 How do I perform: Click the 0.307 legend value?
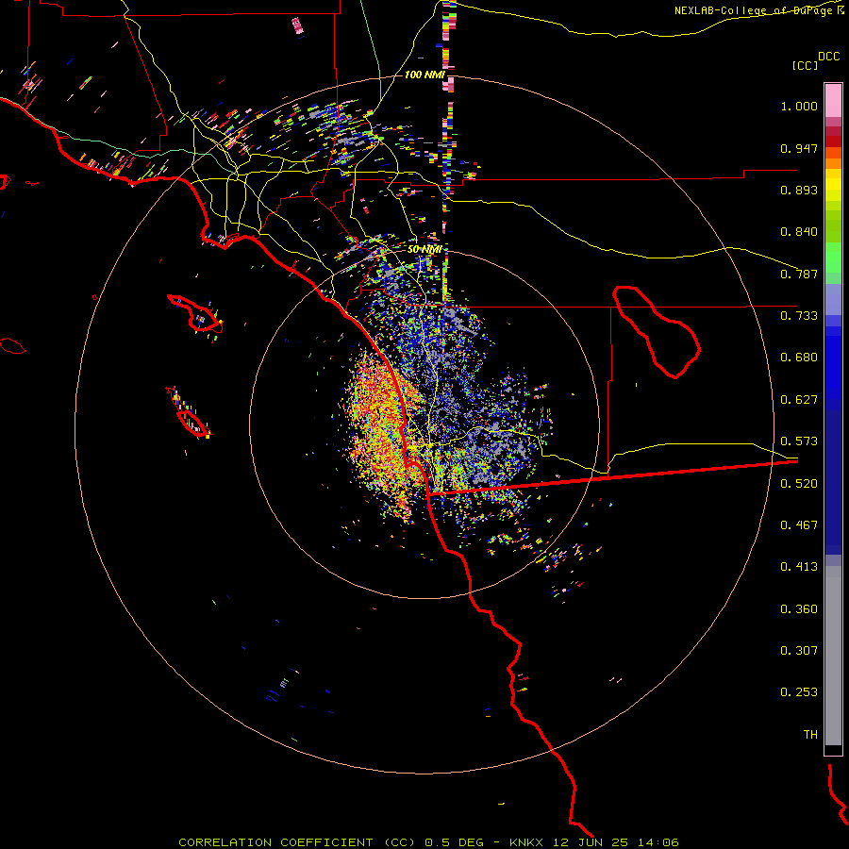[x=799, y=651]
